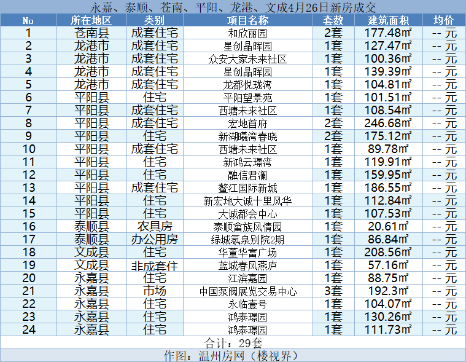Click the 均价 column header
Screen dimensions: 466x362
(x=444, y=20)
